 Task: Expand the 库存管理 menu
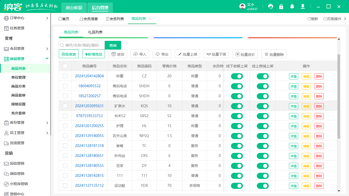click(x=47, y=123)
